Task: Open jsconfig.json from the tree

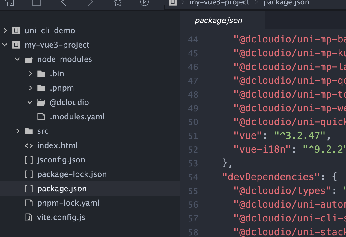Action: tap(61, 160)
